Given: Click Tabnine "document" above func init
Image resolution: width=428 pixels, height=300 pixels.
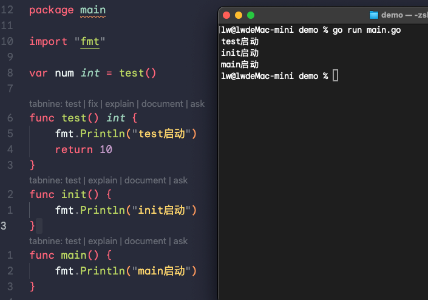Looking at the screenshot, I should click(145, 180).
